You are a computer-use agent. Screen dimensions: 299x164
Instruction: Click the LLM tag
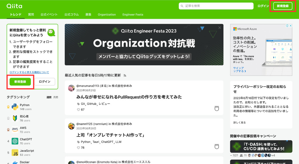tap(119, 142)
